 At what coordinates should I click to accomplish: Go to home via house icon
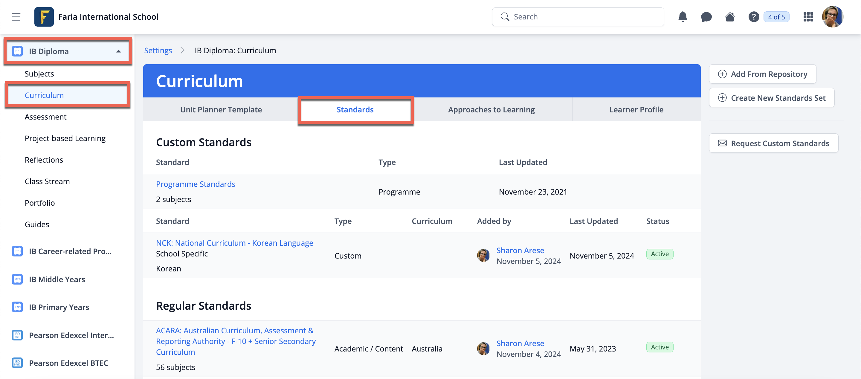click(x=730, y=17)
